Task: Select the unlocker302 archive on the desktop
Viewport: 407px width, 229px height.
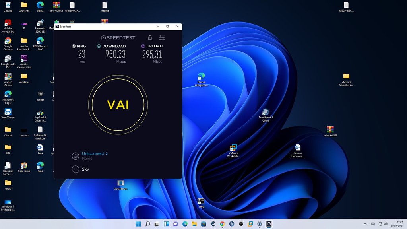Action: click(330, 130)
